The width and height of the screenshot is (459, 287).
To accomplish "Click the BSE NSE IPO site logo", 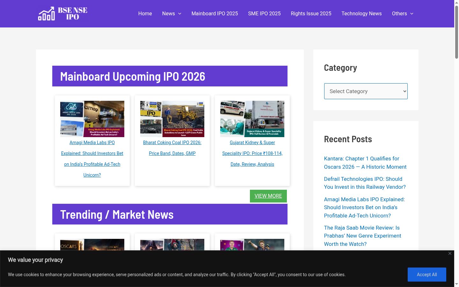I will (x=63, y=14).
